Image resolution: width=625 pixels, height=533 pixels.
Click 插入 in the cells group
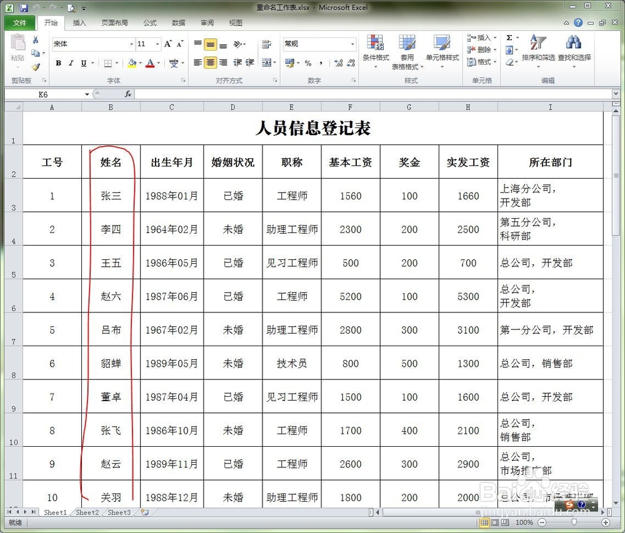pyautogui.click(x=482, y=38)
